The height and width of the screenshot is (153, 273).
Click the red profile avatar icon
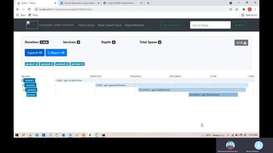click(x=250, y=9)
